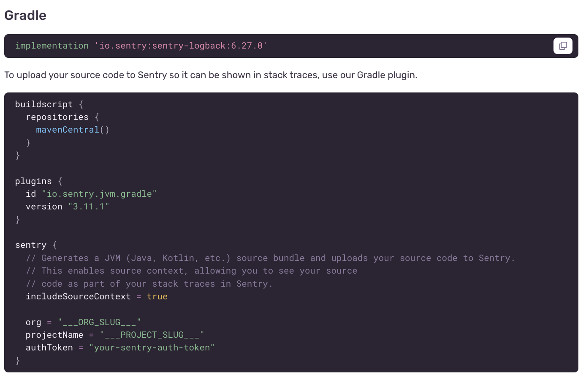
Task: Click the version "3.11.1" line
Action: pos(68,206)
